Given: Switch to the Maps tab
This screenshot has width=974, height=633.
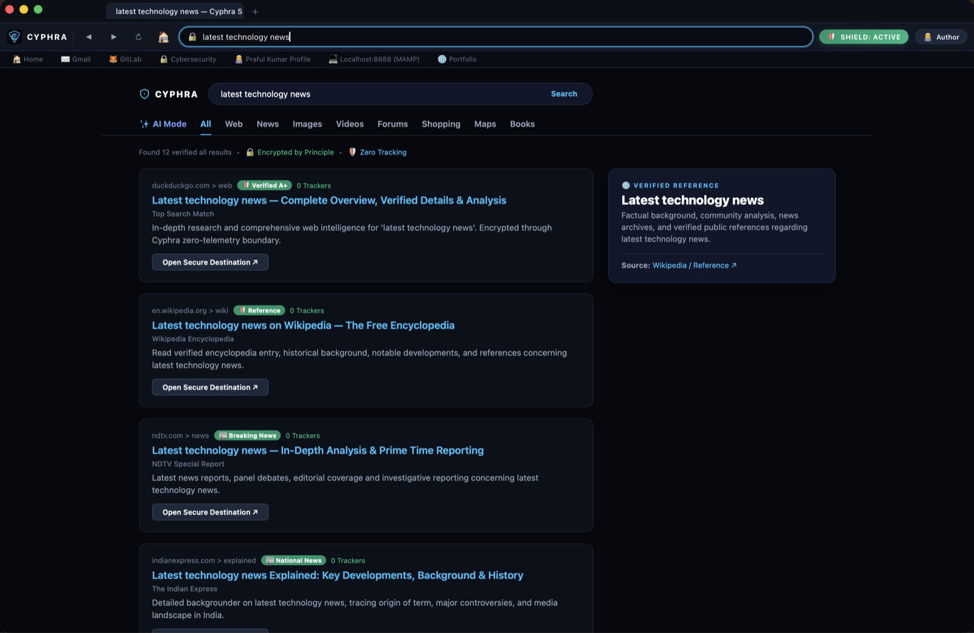Looking at the screenshot, I should click(485, 124).
